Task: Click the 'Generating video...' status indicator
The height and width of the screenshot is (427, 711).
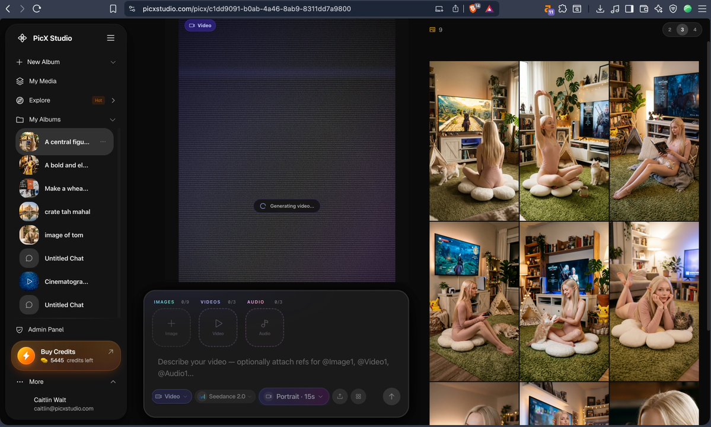Action: (286, 206)
